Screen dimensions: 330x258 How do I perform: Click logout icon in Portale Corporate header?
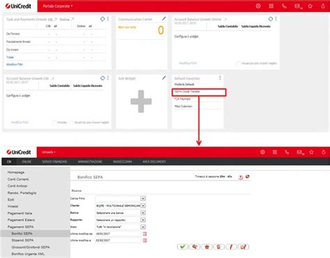pos(323,6)
